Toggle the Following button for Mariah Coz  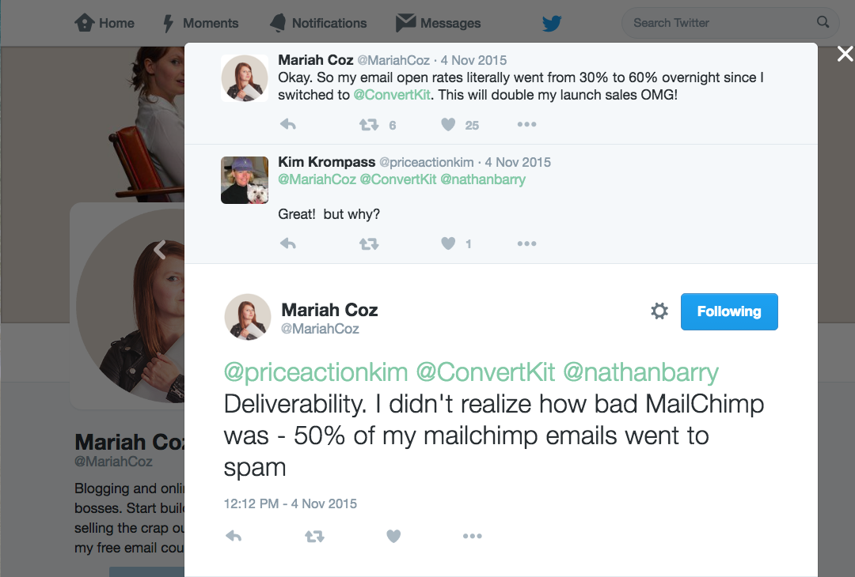[729, 311]
